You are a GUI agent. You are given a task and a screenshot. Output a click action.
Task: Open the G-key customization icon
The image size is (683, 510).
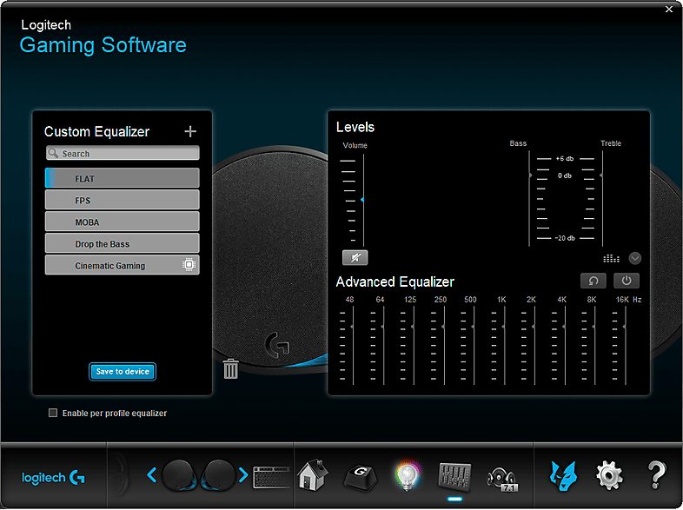point(359,475)
